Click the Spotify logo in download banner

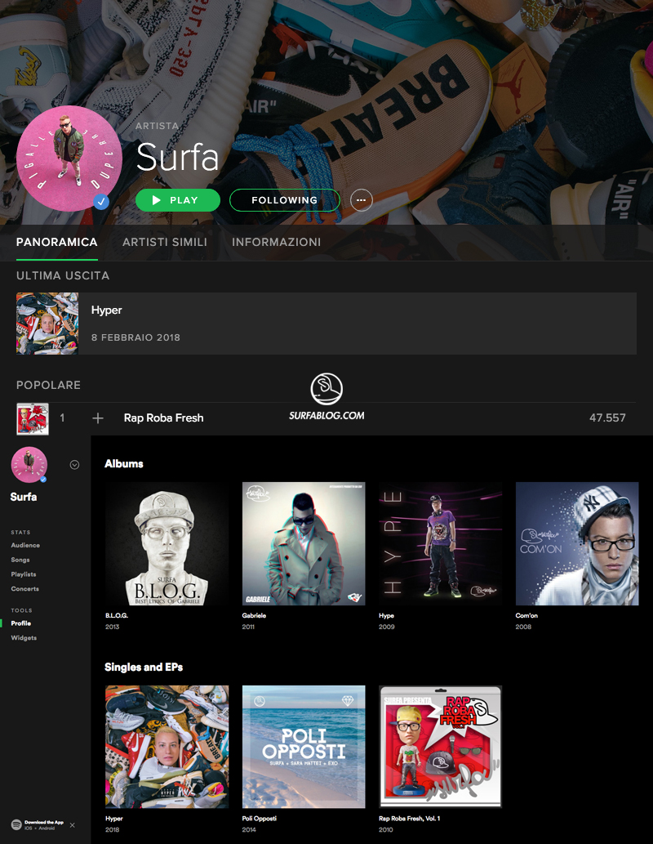[16, 825]
